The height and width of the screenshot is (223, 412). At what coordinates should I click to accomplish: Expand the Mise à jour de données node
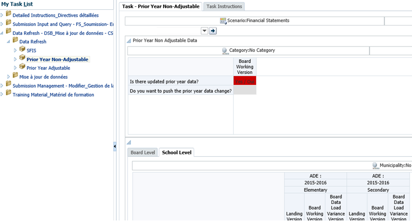tap(8, 77)
